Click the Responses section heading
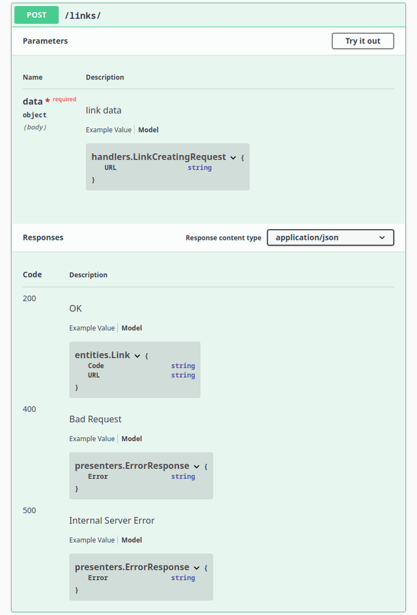This screenshot has height=615, width=417. click(x=43, y=238)
